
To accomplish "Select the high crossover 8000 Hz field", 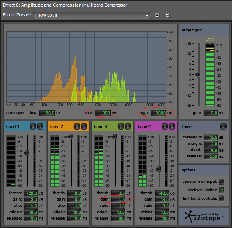I will pyautogui.click(x=159, y=113).
